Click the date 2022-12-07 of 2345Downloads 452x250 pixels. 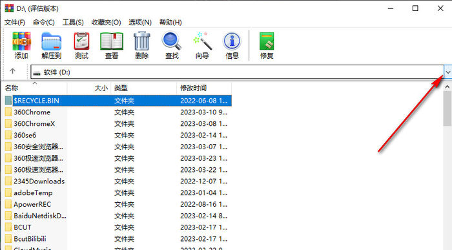point(204,181)
